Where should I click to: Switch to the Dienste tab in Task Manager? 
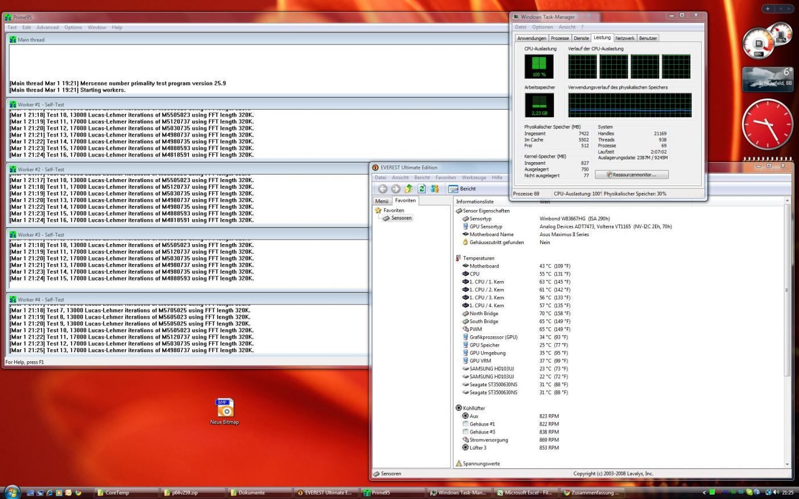pyautogui.click(x=582, y=38)
